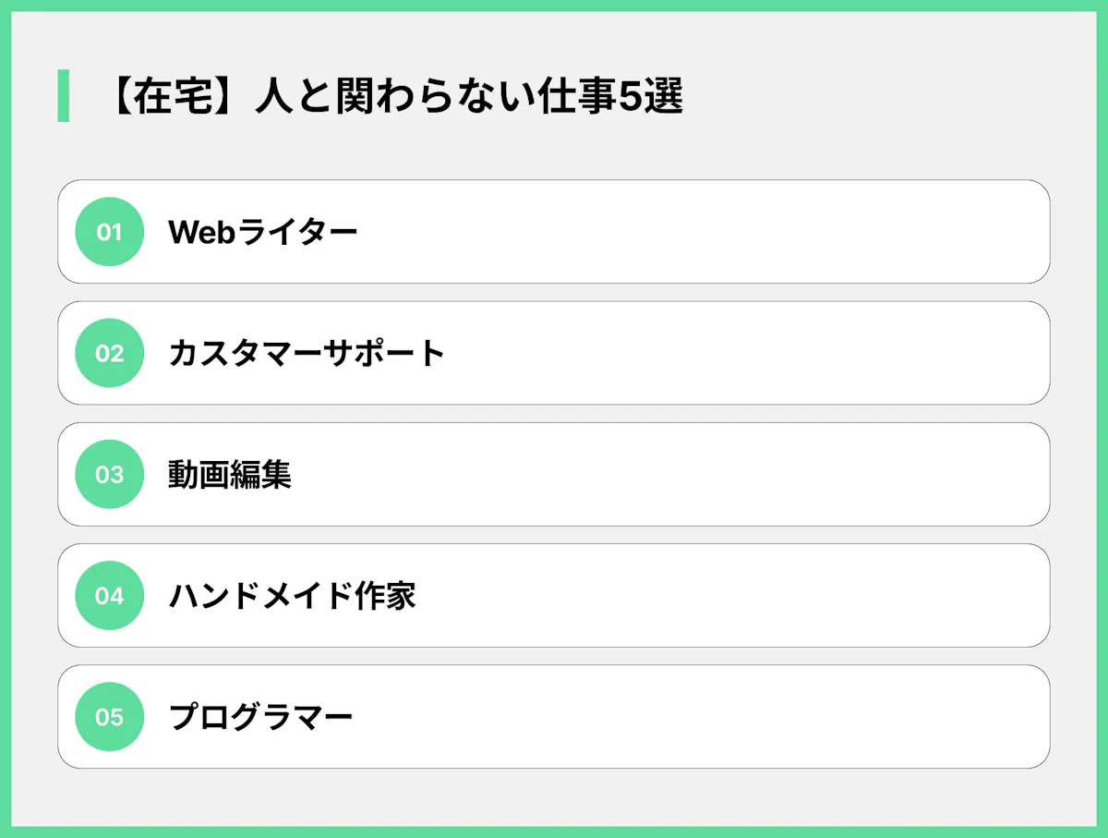
Task: Click the green 02 number badge
Action: (x=109, y=353)
